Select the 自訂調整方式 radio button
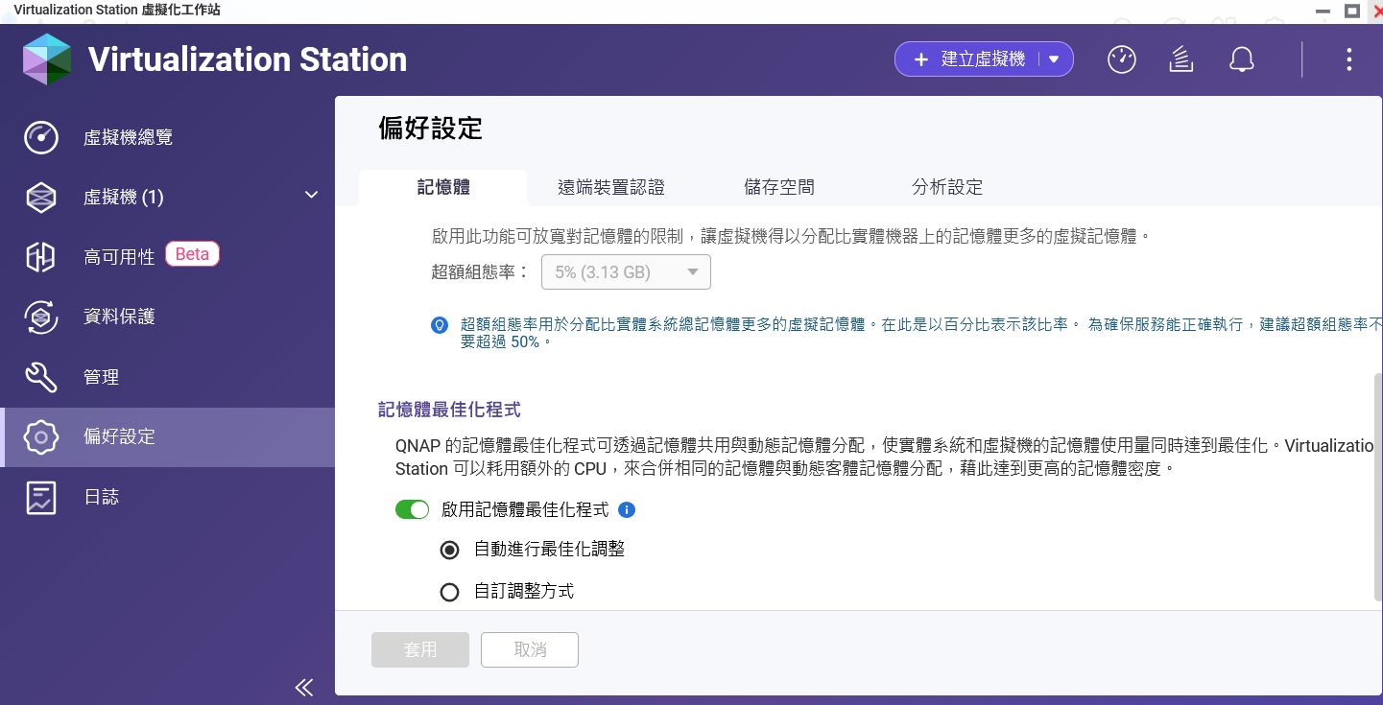Viewport: 1383px width, 705px height. coord(449,593)
